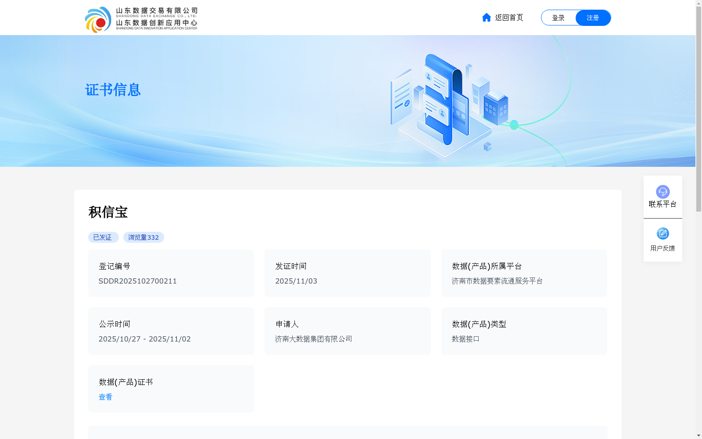Click applicant 济南大数据集团有限公司
This screenshot has height=439, width=702.
tap(313, 339)
